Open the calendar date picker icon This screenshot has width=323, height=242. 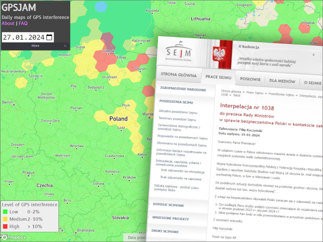[49, 37]
